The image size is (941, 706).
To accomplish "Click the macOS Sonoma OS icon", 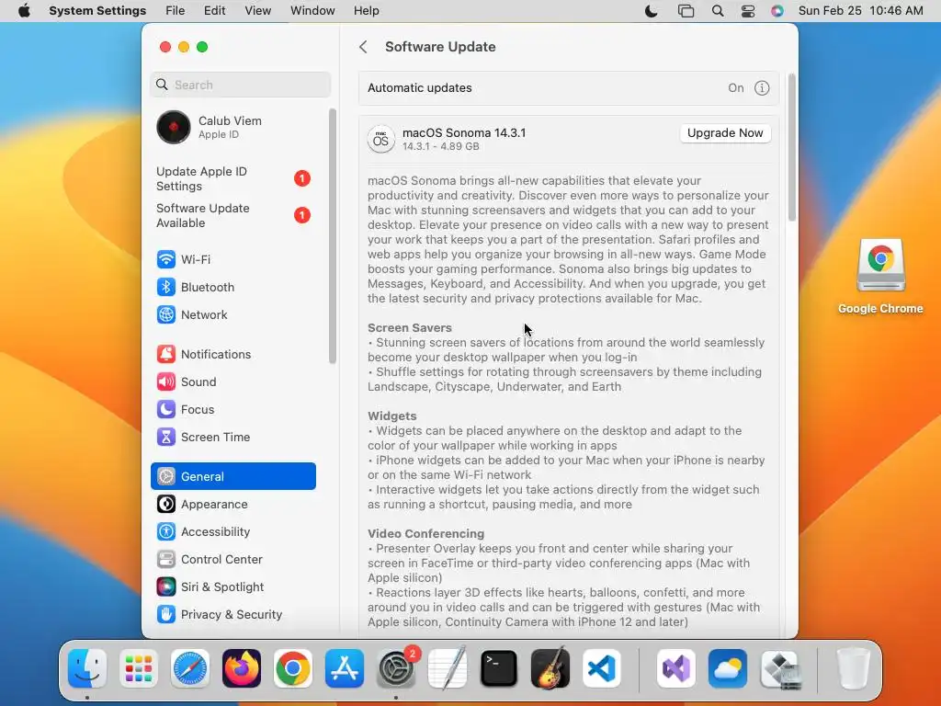I will [x=380, y=140].
